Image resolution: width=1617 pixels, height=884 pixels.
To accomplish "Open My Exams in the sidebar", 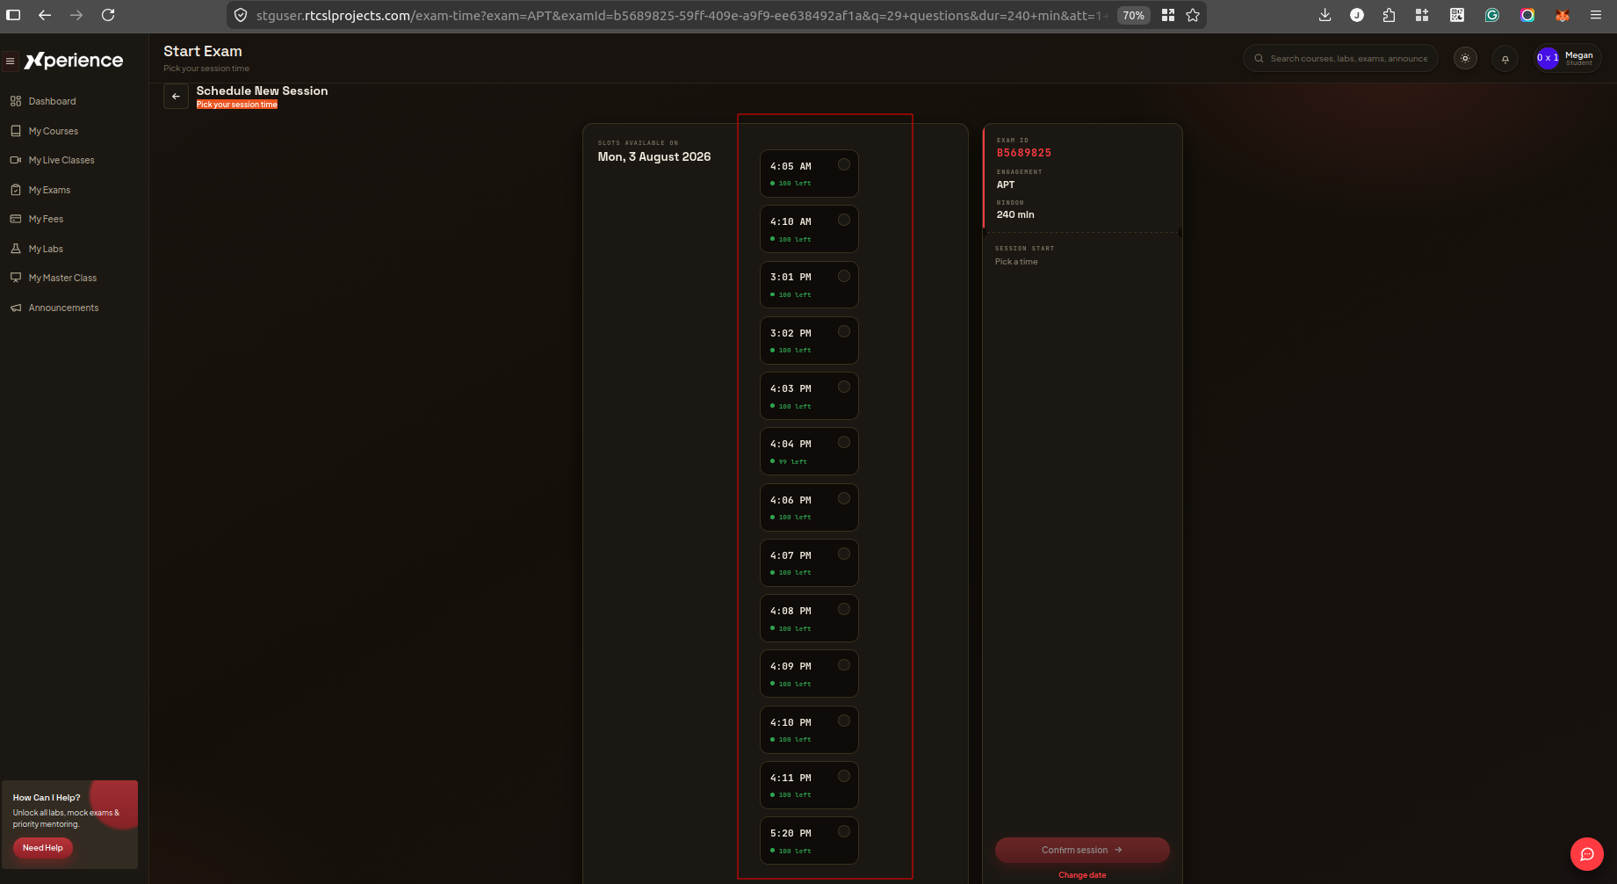I will click(x=49, y=190).
